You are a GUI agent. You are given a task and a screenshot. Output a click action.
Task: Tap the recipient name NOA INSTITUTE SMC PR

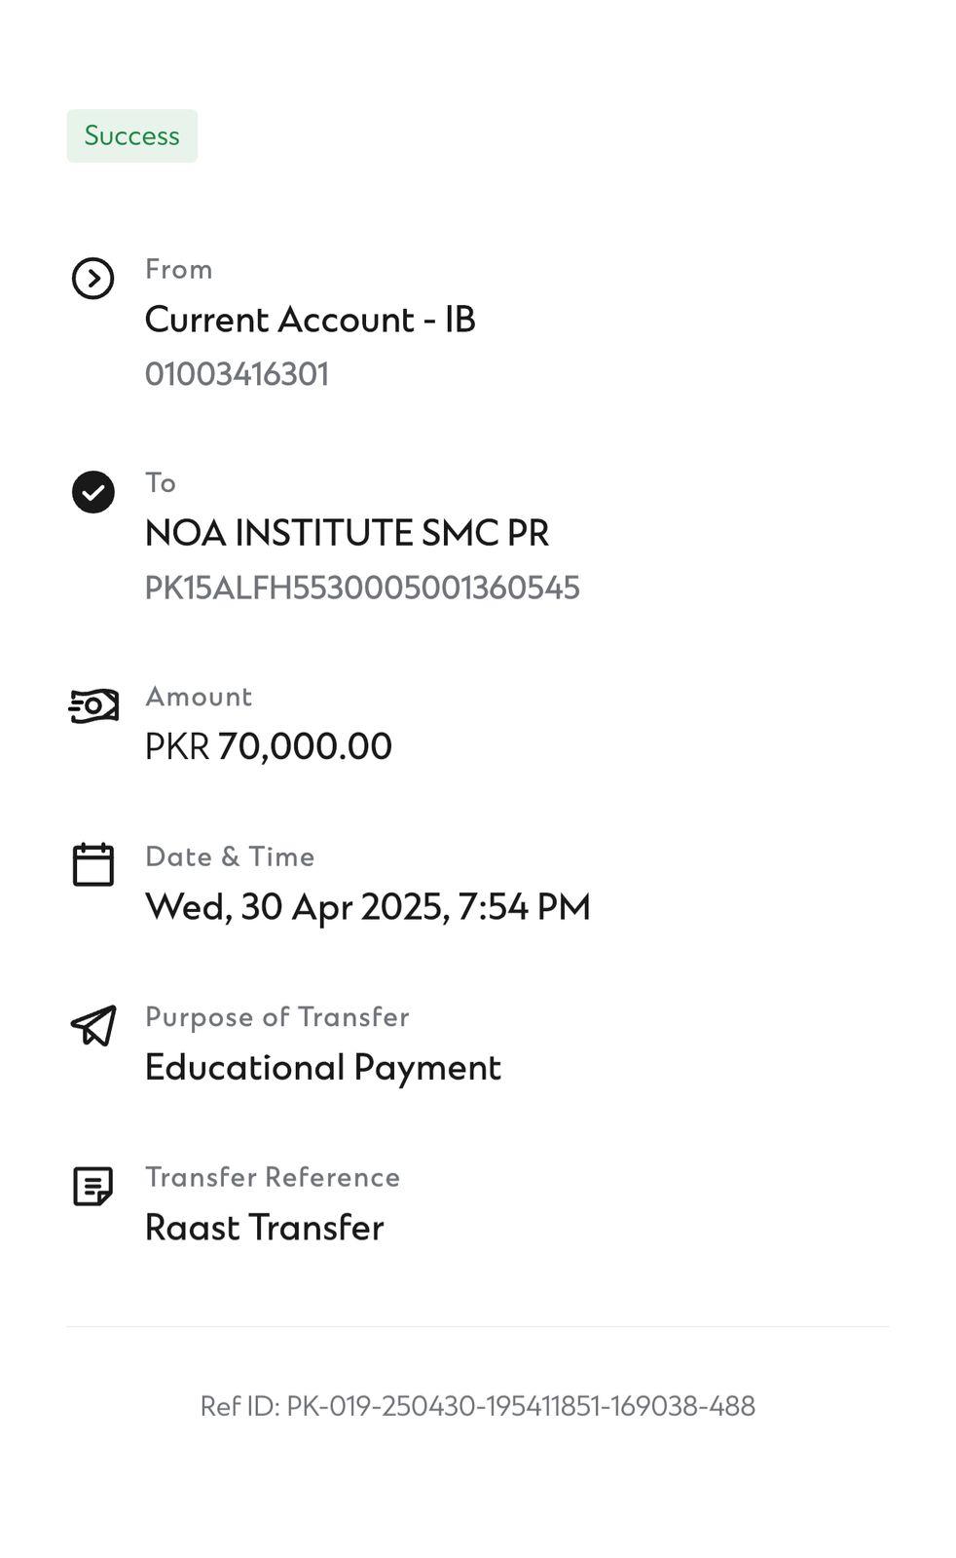[x=347, y=533]
